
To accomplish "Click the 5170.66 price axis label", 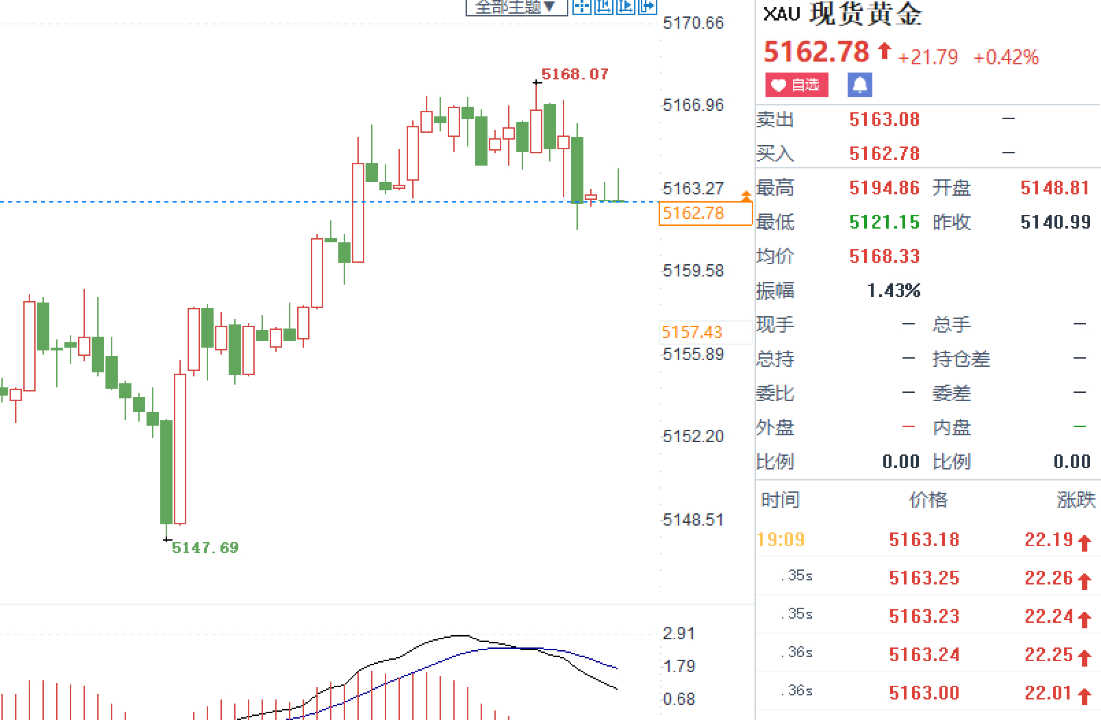I will tap(693, 23).
